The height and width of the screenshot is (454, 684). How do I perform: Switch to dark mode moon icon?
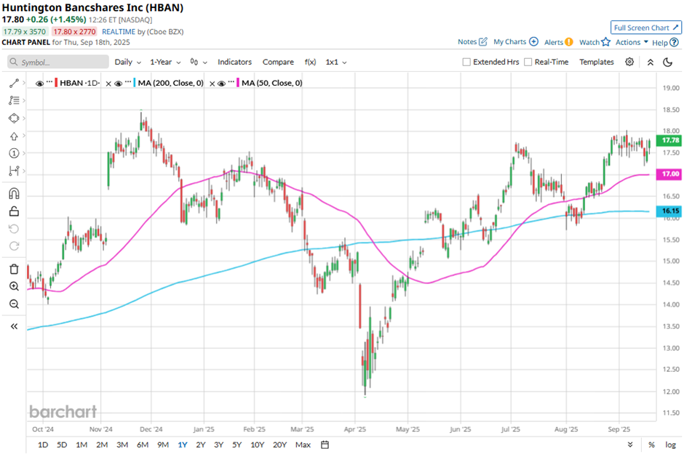[x=667, y=62]
